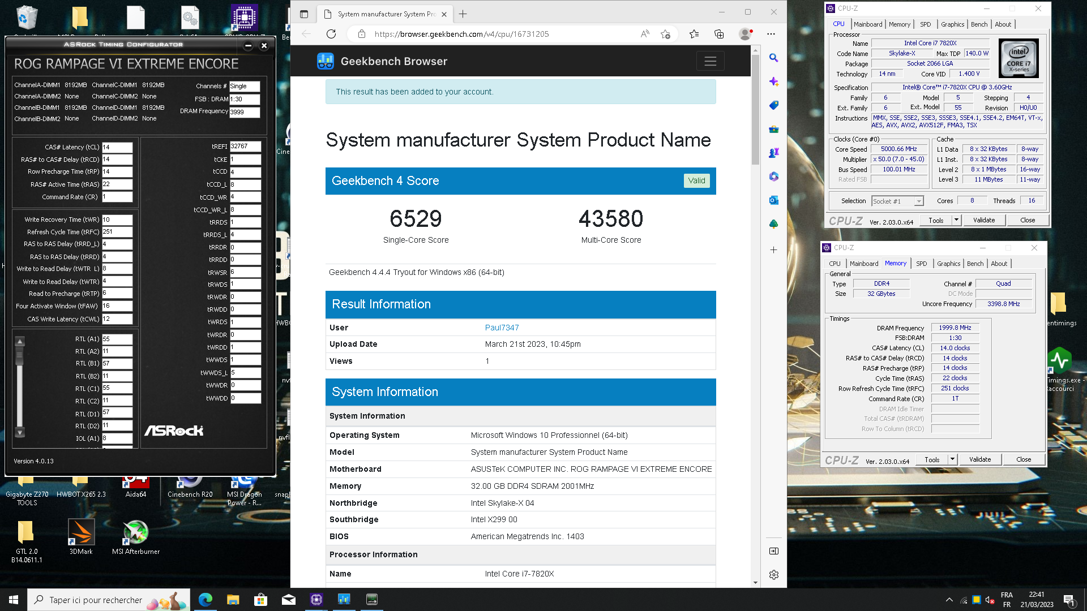Switch to Memory tab in upper CPU-Z
This screenshot has height=611, width=1087.
pyautogui.click(x=900, y=24)
